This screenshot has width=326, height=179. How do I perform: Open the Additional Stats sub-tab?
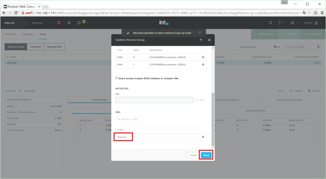coord(256,111)
